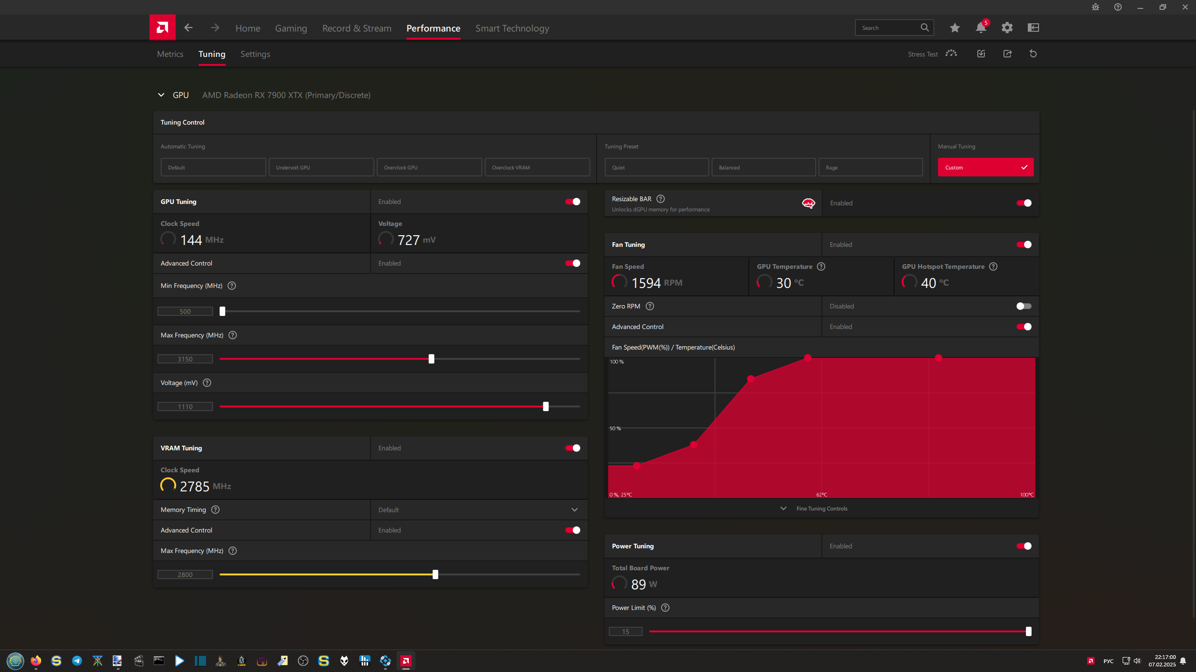
Task: Open the Gaming menu tab
Action: tap(291, 28)
